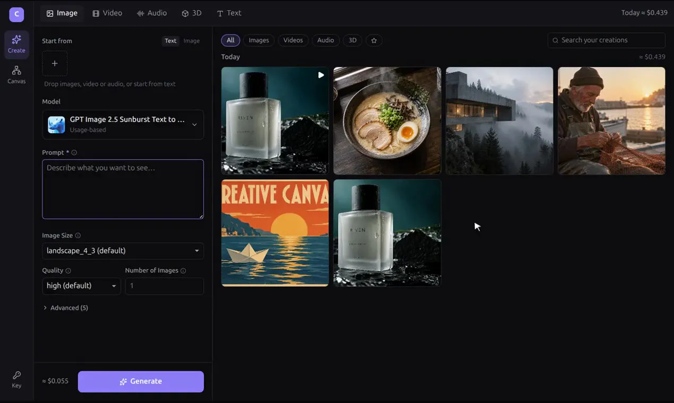This screenshot has height=403, width=674.
Task: Filter creations by All
Action: [230, 40]
